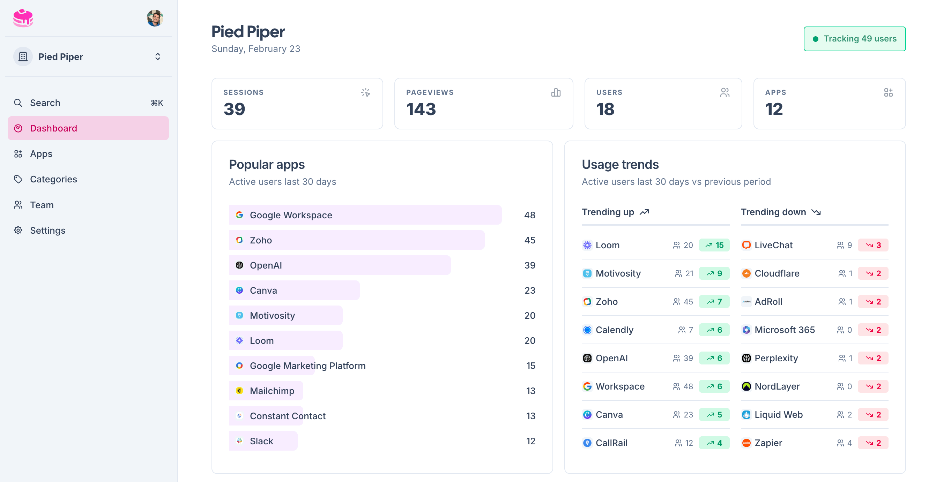Click the pink cake app logo
Screen dimensions: 936x482
(x=23, y=18)
